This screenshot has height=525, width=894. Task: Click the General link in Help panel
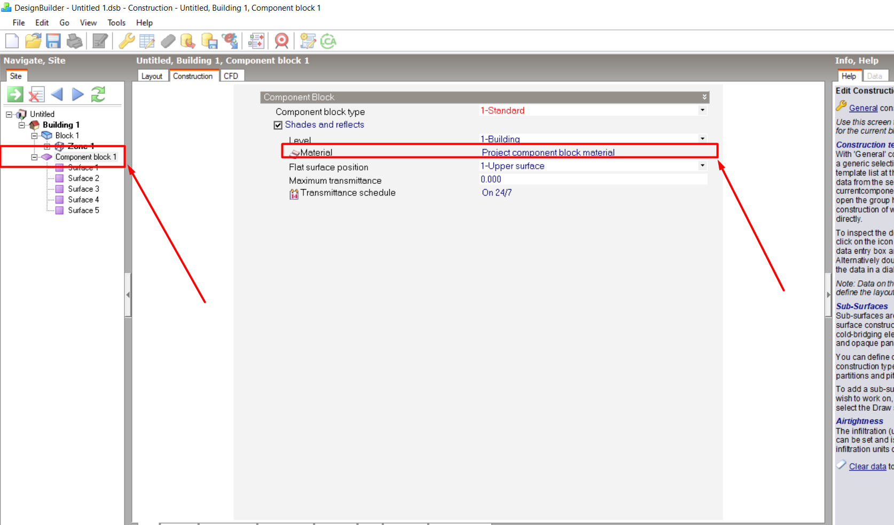[863, 108]
